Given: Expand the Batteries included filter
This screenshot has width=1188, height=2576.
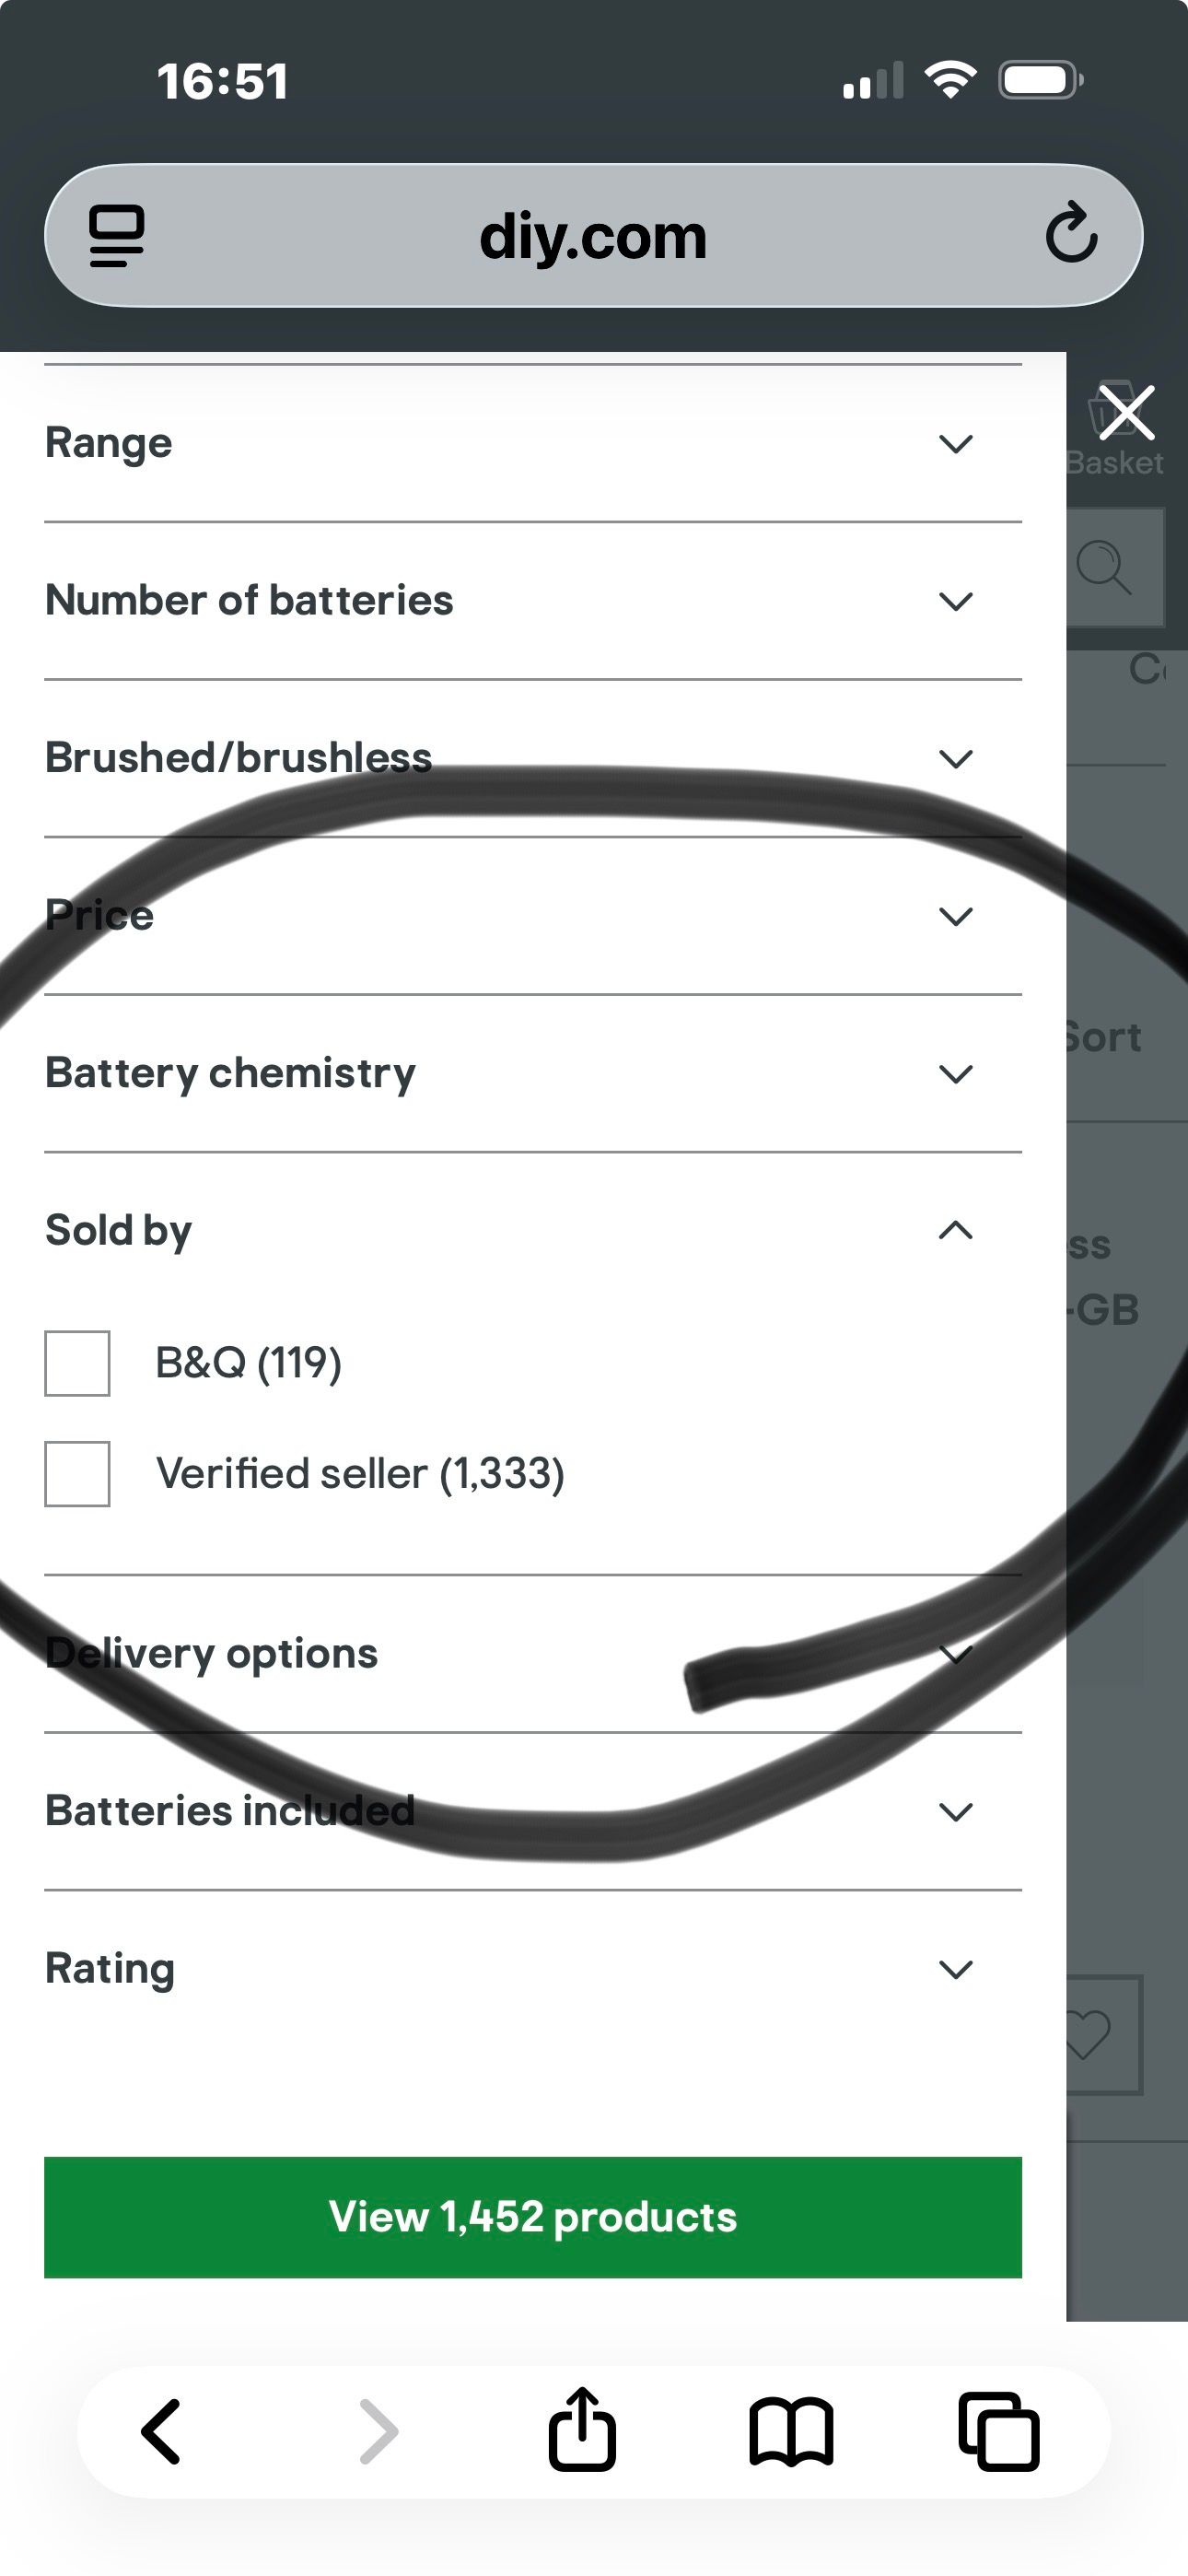Looking at the screenshot, I should [x=956, y=1811].
